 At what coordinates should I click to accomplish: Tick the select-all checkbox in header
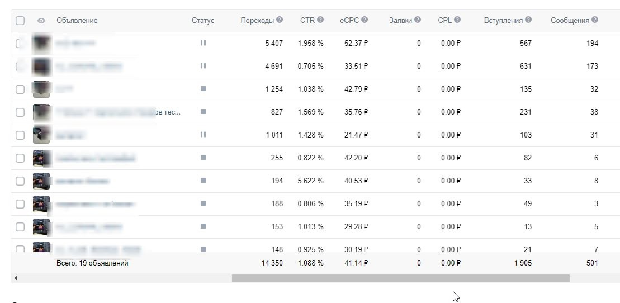pos(20,21)
